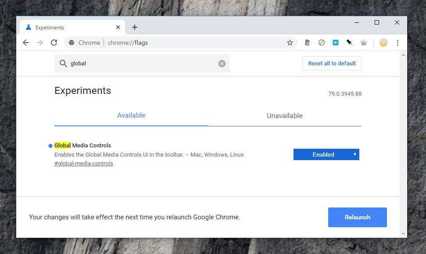Click the Relaunch button
426x254 pixels.
pos(357,217)
